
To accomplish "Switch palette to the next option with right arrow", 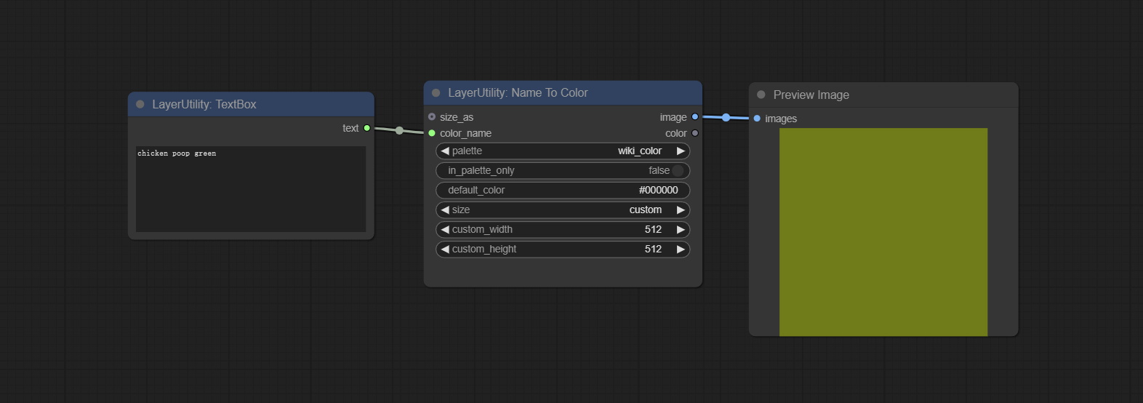I will (681, 151).
